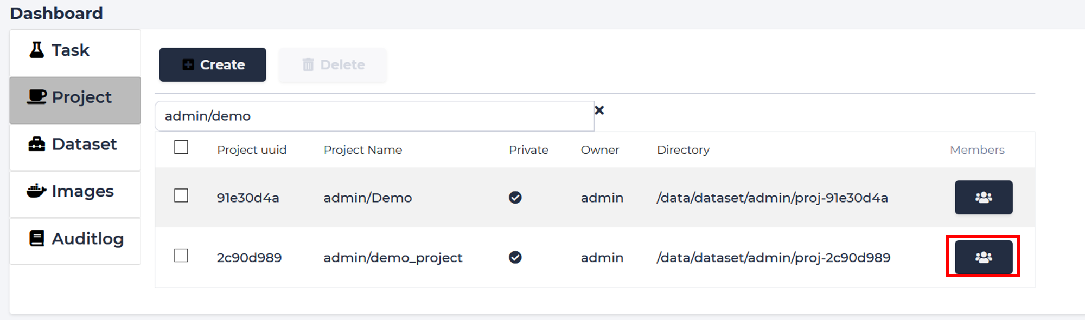Check the box for project 2c90d989

tap(181, 256)
